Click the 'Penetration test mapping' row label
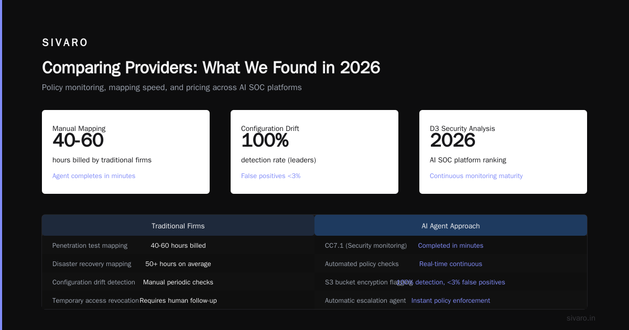The image size is (629, 330). point(90,246)
